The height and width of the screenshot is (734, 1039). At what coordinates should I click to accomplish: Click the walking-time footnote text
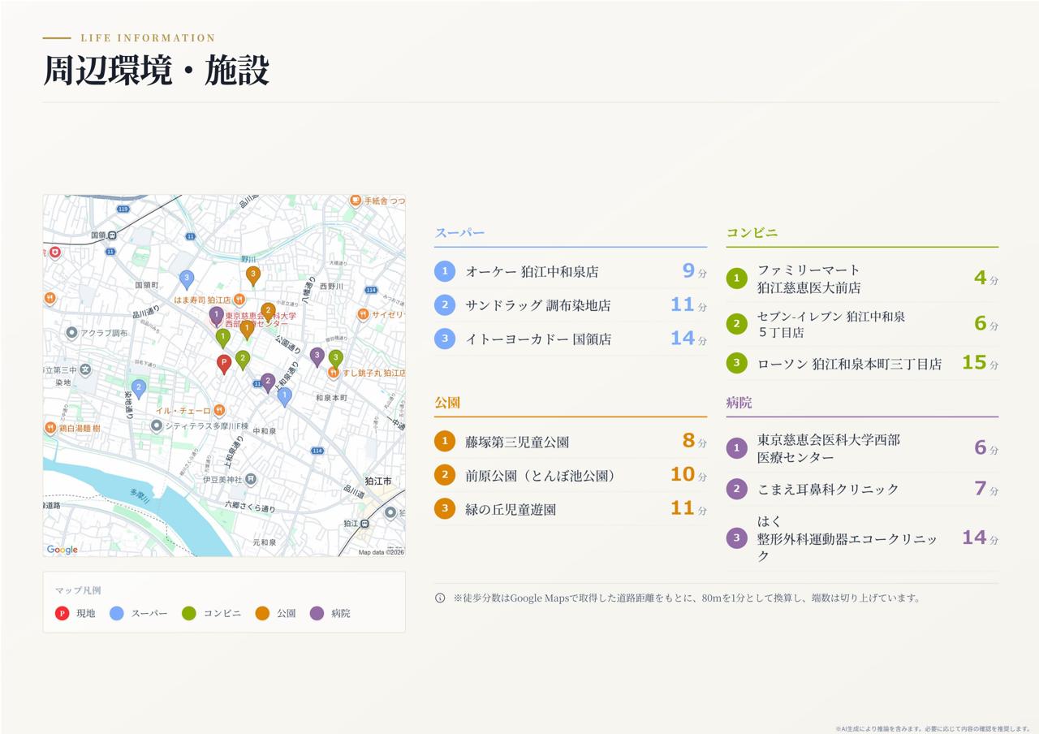688,598
